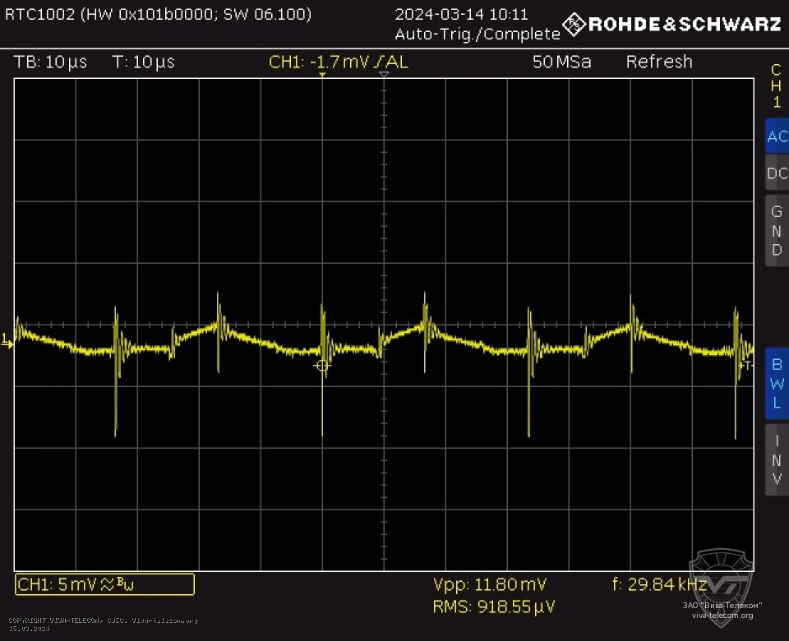789x641 pixels.
Task: Toggle the BWL bandwidth limit softkey
Action: click(776, 383)
